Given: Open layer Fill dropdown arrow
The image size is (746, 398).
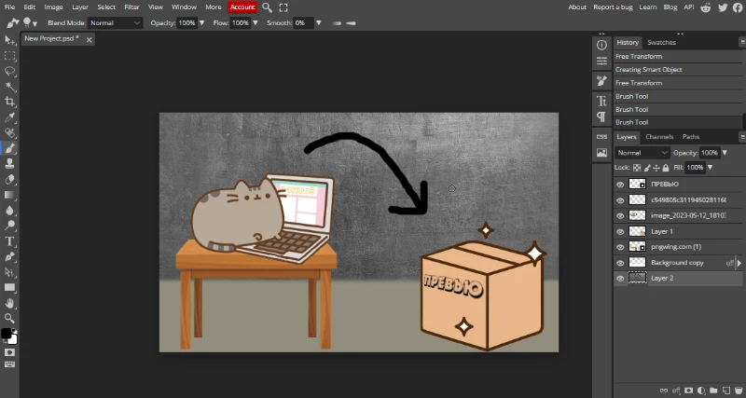Looking at the screenshot, I should (711, 168).
